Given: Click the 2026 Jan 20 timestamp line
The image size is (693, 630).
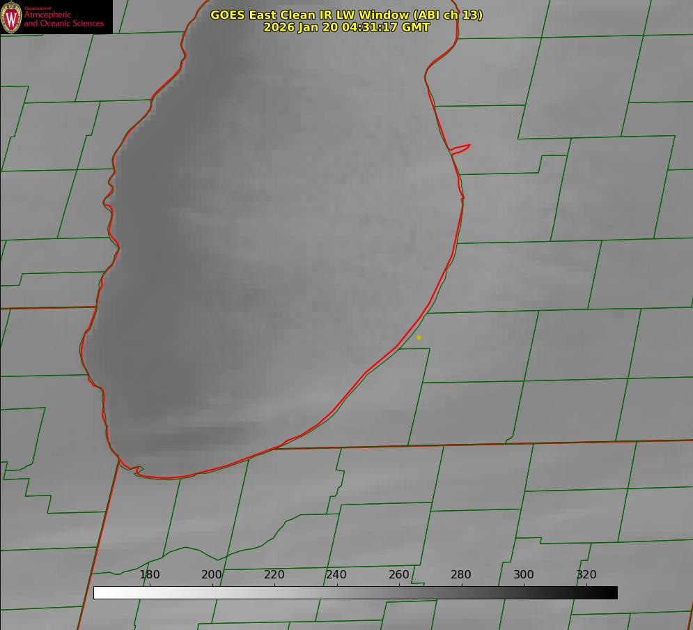Looking at the screenshot, I should click(x=346, y=27).
